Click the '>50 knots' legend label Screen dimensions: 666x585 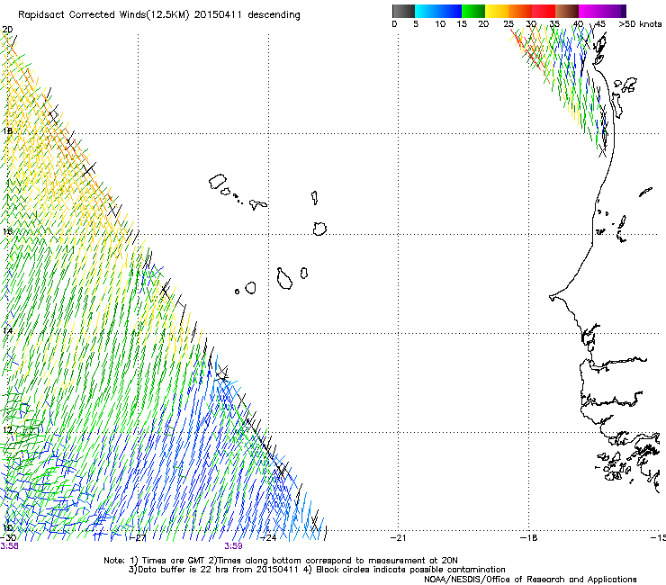[640, 24]
